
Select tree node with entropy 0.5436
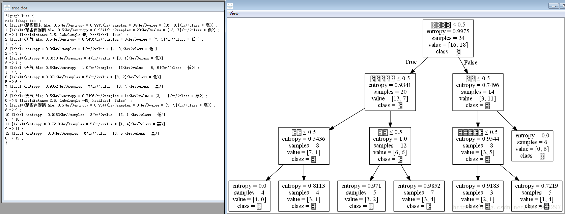click(304, 146)
